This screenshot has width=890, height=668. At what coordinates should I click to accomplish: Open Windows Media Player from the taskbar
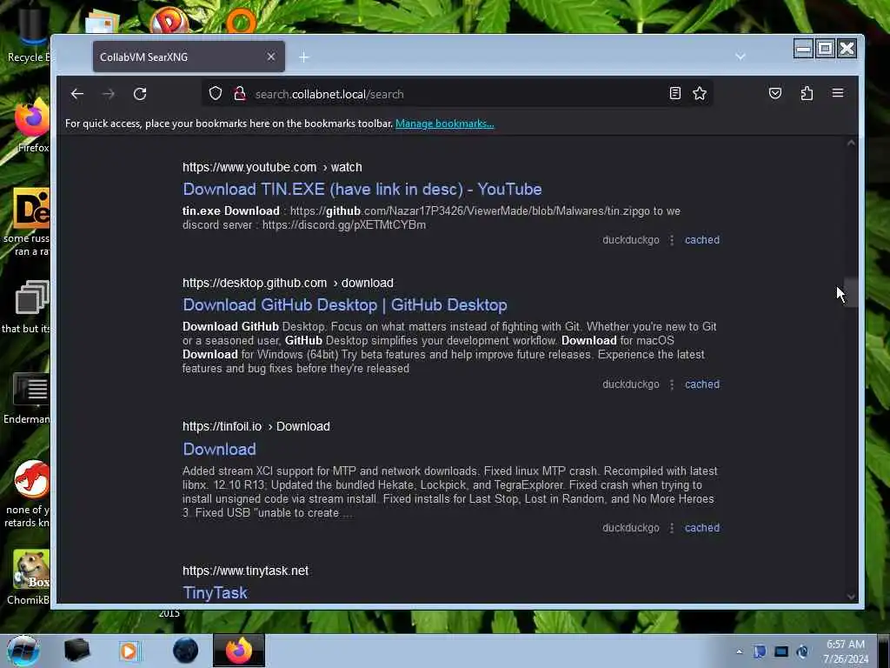(x=130, y=651)
